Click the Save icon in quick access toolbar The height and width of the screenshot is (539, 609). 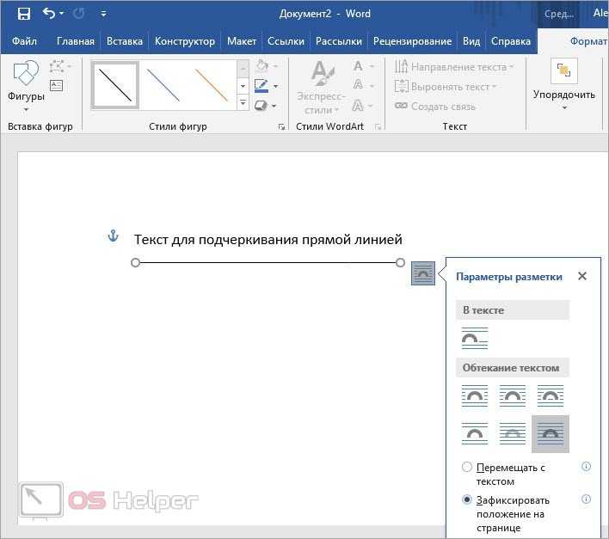point(24,14)
